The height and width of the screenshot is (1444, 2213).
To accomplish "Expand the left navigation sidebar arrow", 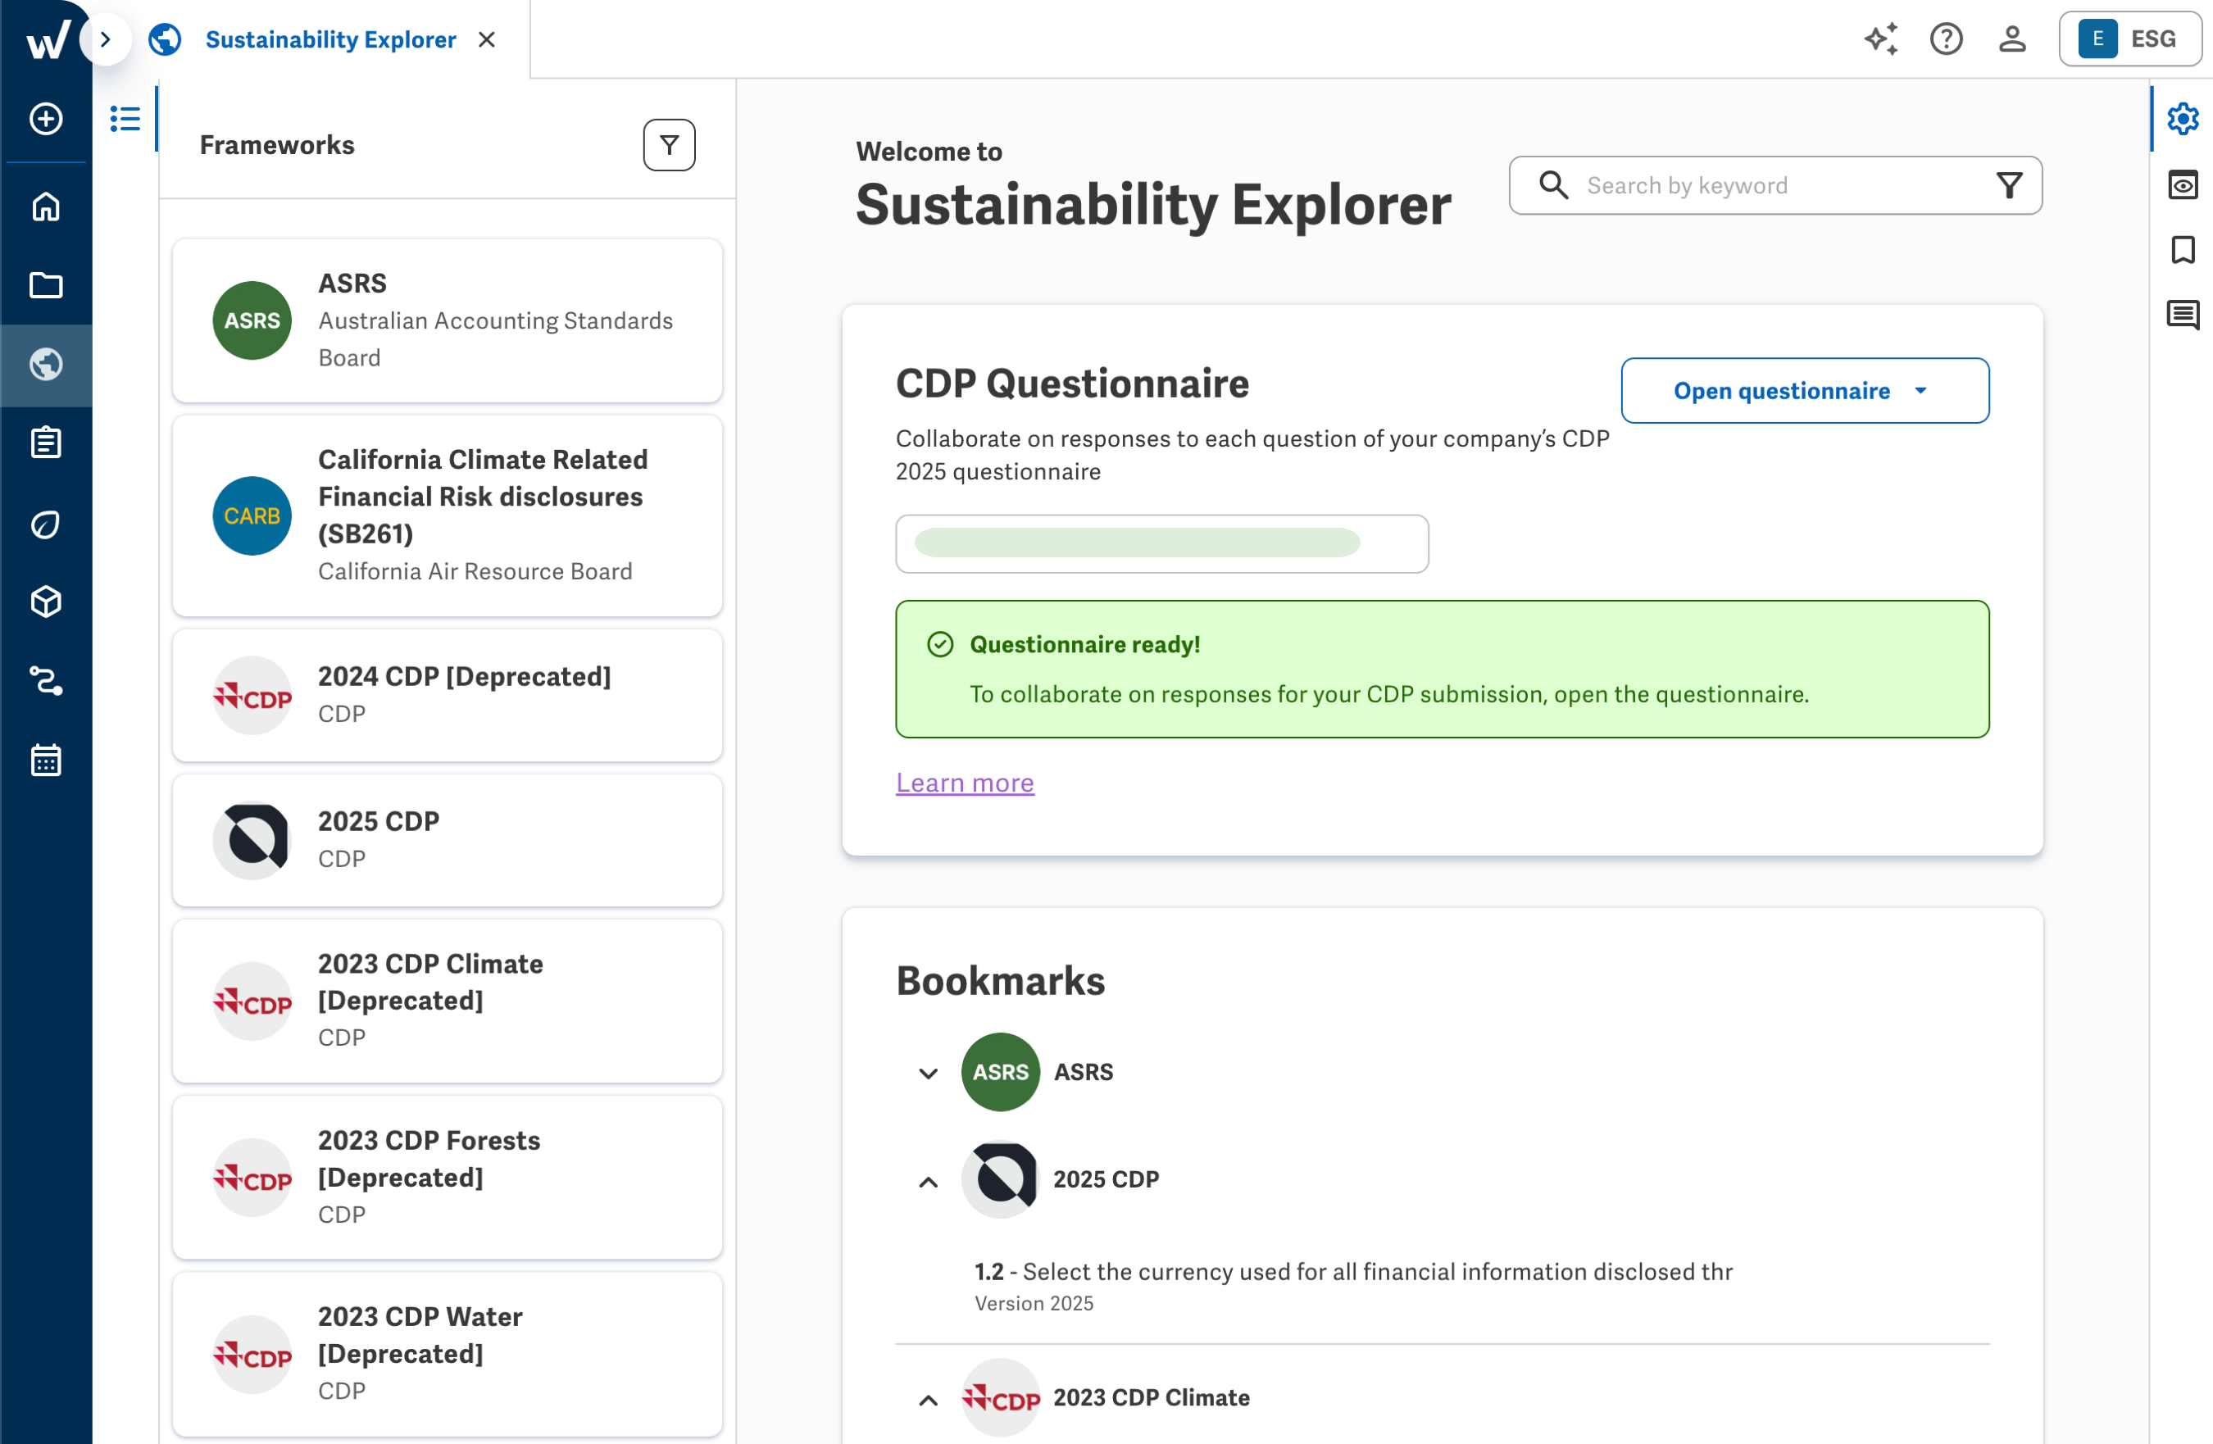I will tap(105, 39).
